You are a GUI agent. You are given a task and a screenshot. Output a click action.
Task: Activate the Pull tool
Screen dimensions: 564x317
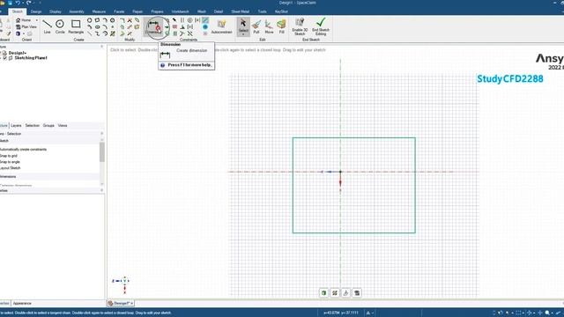[256, 26]
